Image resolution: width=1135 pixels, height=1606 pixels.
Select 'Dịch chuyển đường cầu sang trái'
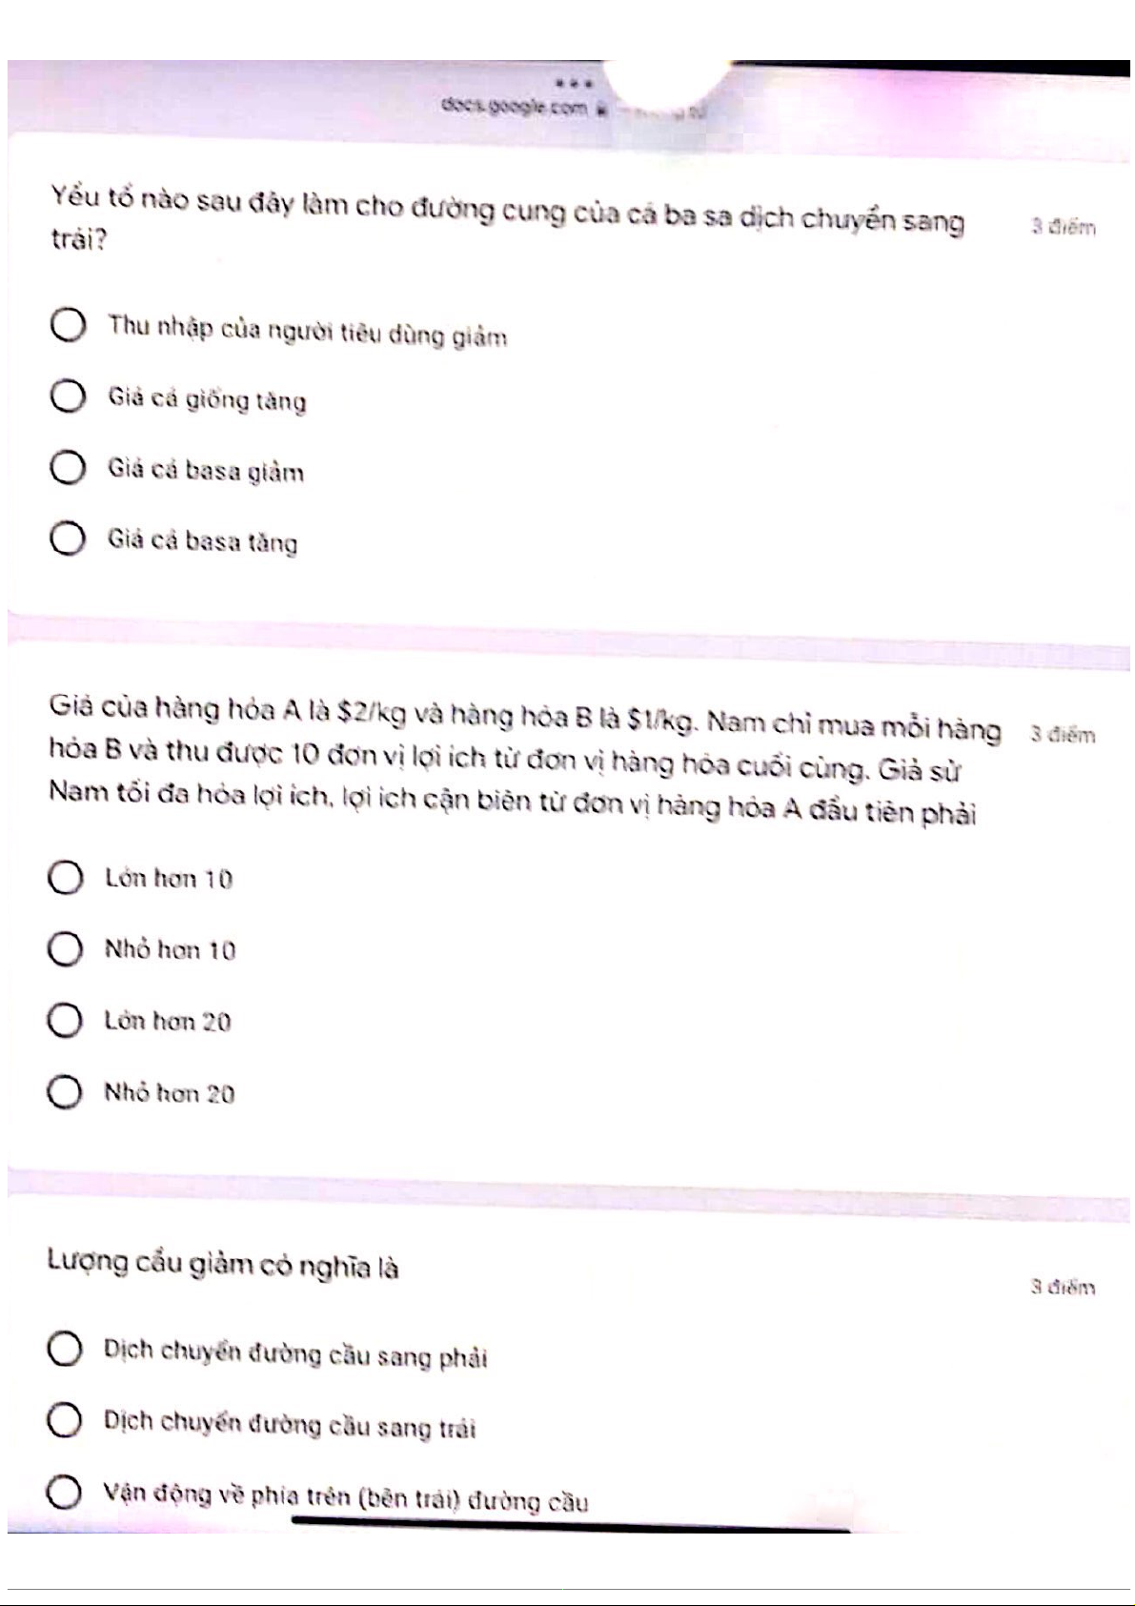(x=64, y=1421)
